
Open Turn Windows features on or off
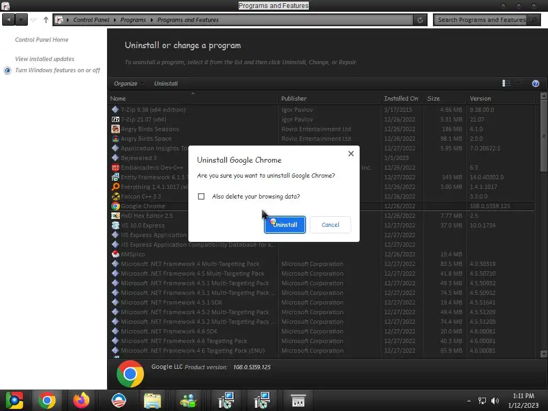pos(57,70)
